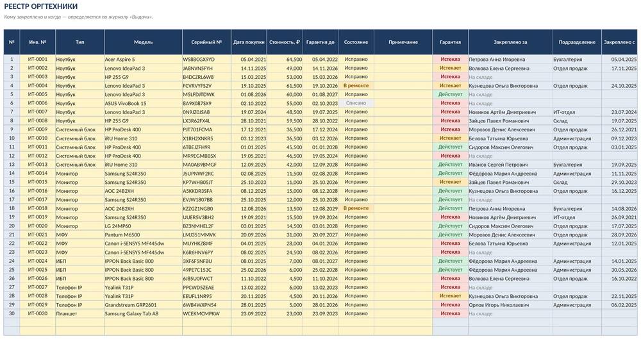Viewport: 641px width, 339px height.
Task: Select the Pantum M6500 model cell
Action: [143, 235]
